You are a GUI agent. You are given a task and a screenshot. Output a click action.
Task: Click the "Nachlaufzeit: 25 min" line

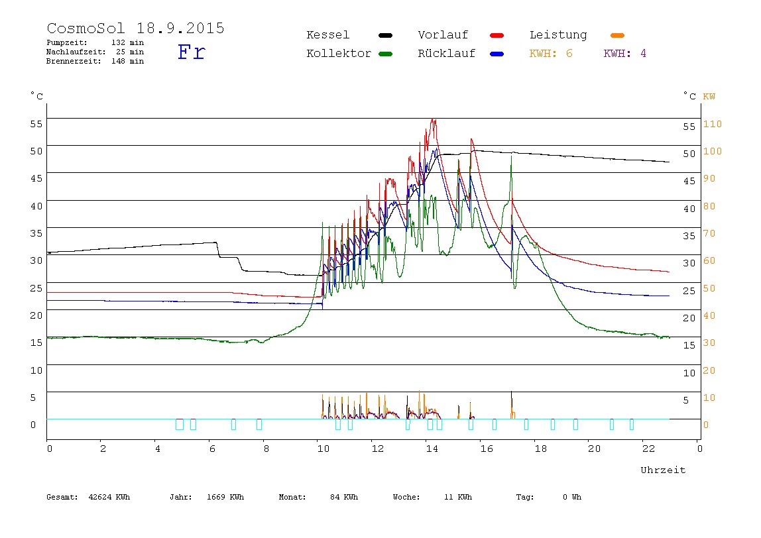[95, 52]
